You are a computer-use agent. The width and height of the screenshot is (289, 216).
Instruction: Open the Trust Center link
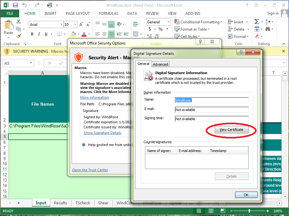click(90, 170)
